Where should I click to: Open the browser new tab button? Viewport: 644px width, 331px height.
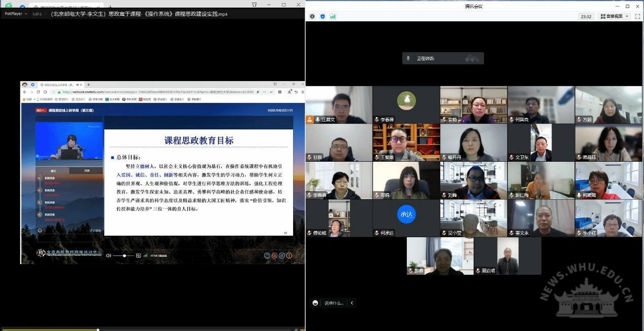click(x=88, y=85)
